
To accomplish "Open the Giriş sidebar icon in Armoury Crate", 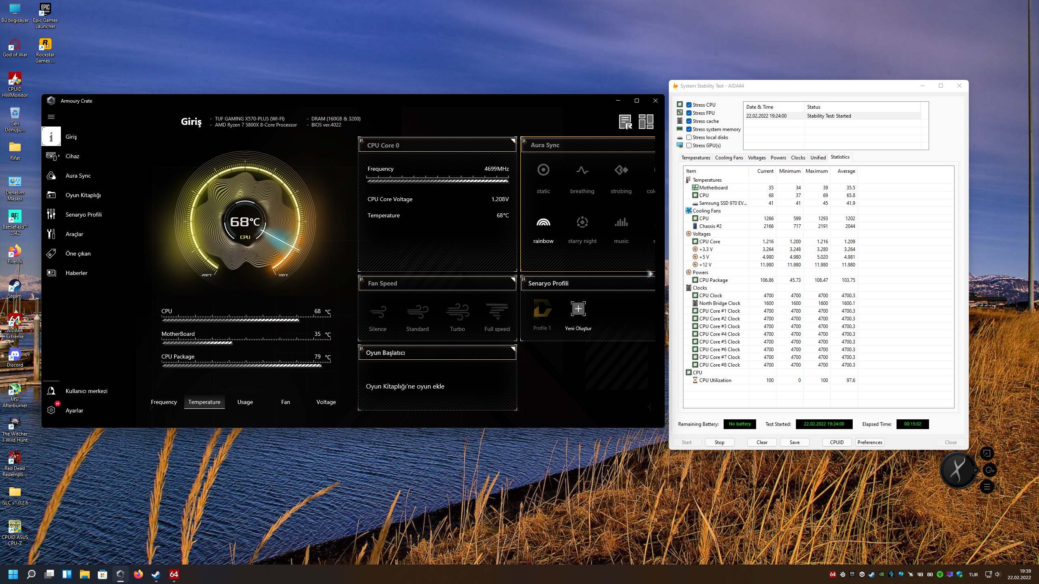I will (51, 137).
